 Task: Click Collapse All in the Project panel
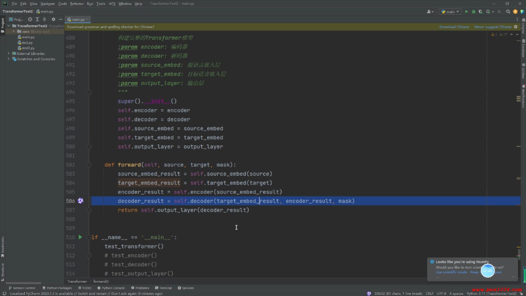pyautogui.click(x=44, y=19)
